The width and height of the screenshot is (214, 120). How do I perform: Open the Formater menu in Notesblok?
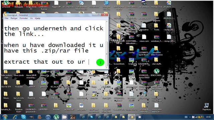coord(24,18)
